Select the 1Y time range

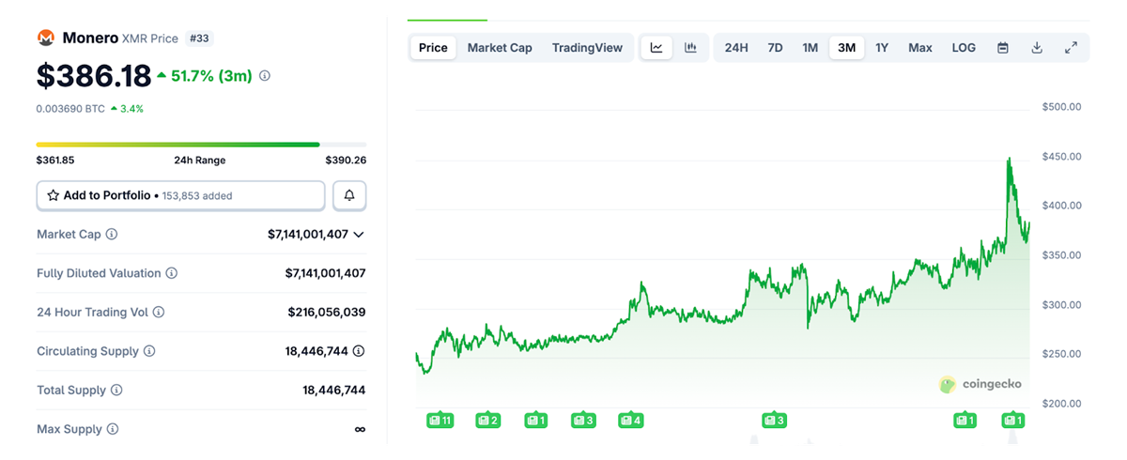[x=882, y=48]
